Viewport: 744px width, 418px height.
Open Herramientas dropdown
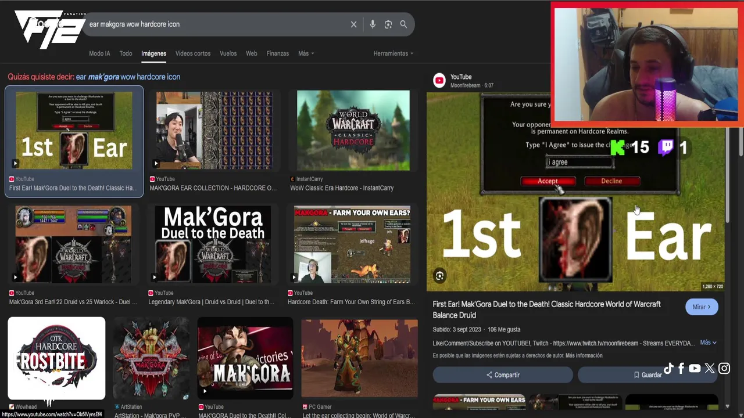(x=394, y=53)
